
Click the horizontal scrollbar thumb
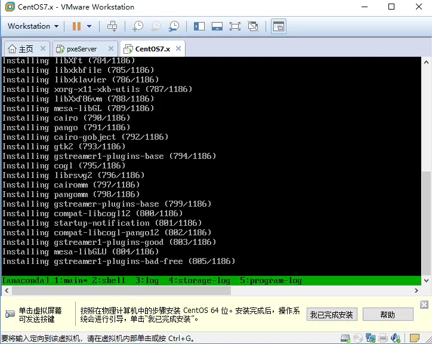121,290
